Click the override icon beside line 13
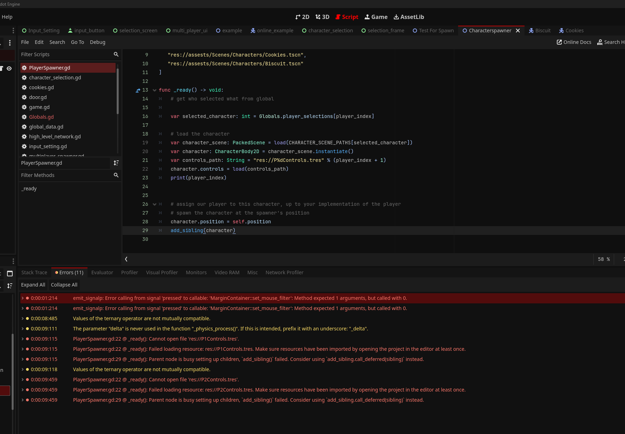 point(138,90)
